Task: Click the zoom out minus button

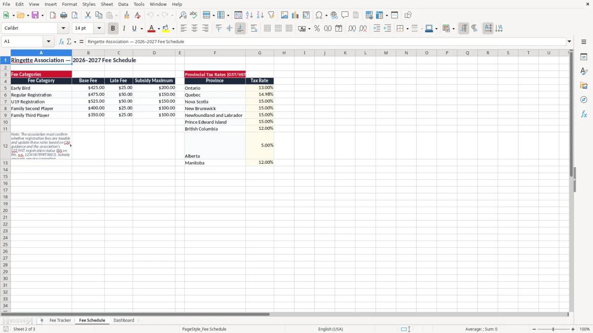Action: [x=534, y=329]
